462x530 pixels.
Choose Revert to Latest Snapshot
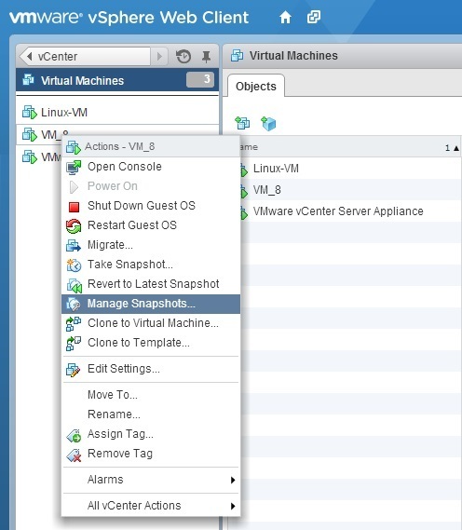[151, 284]
